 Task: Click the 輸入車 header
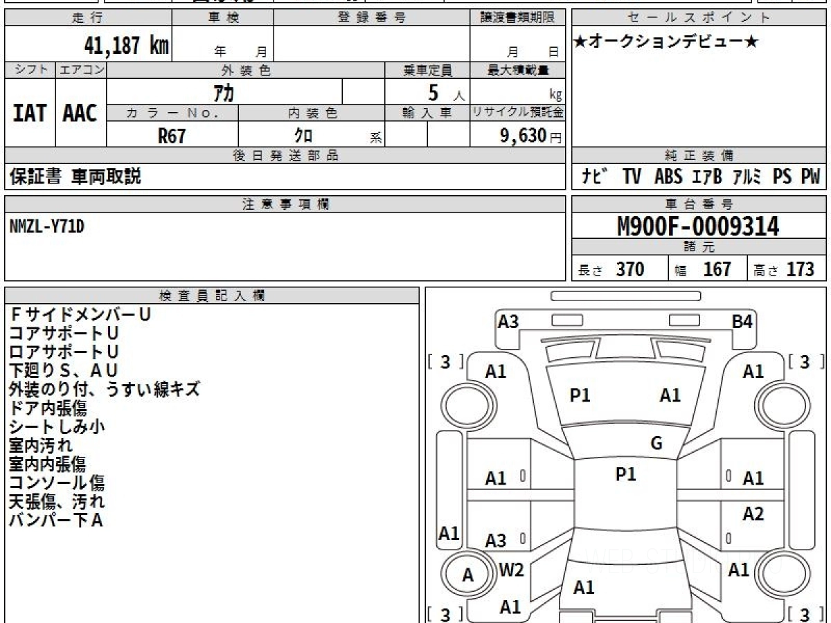pyautogui.click(x=427, y=113)
